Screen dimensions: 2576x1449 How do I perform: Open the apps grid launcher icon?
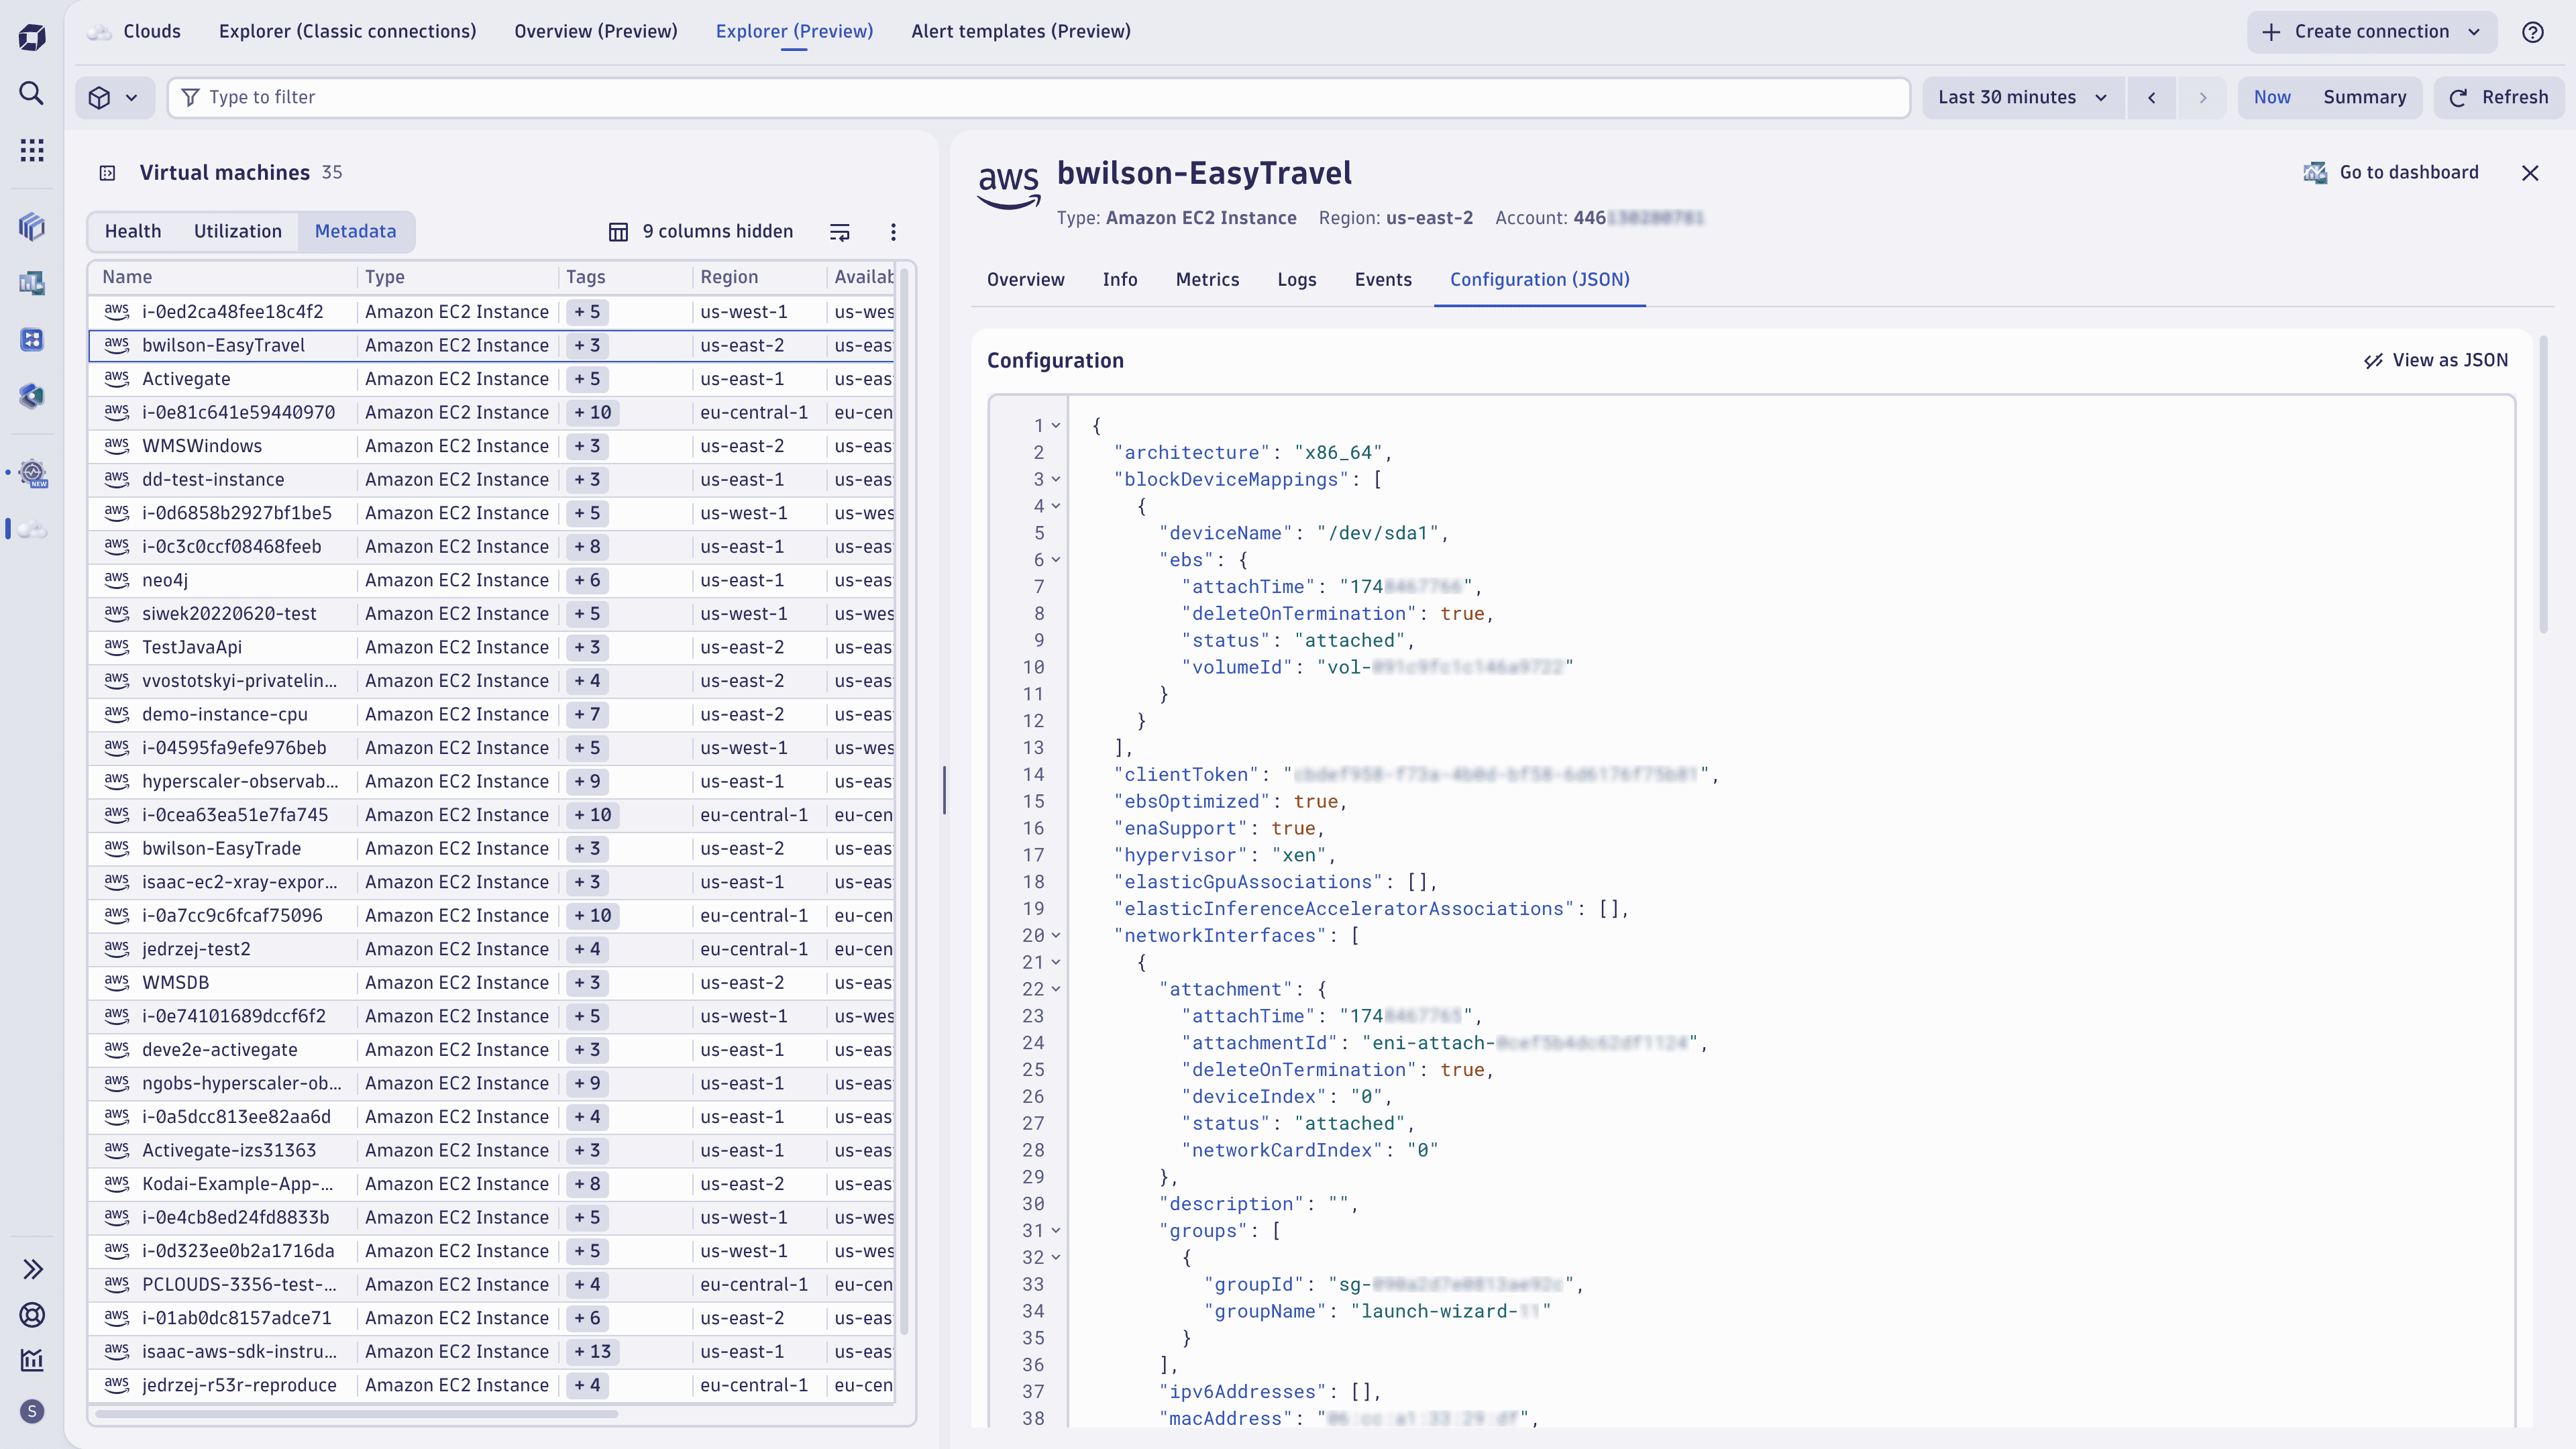point(32,150)
